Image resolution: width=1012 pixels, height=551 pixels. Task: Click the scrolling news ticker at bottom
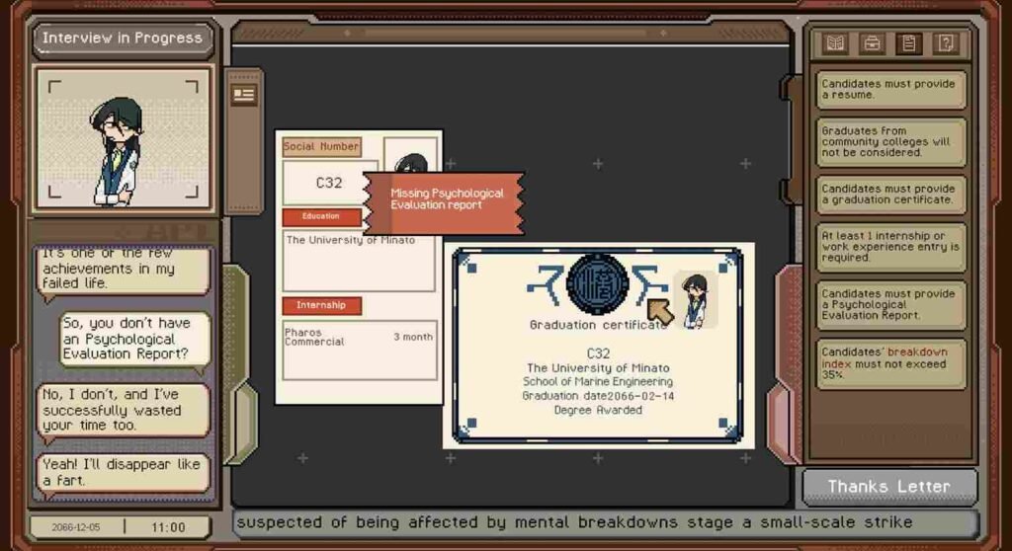coord(605,522)
